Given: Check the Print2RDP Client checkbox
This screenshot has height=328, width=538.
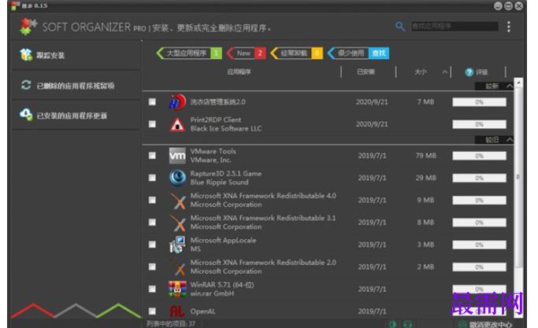Looking at the screenshot, I should (x=152, y=124).
